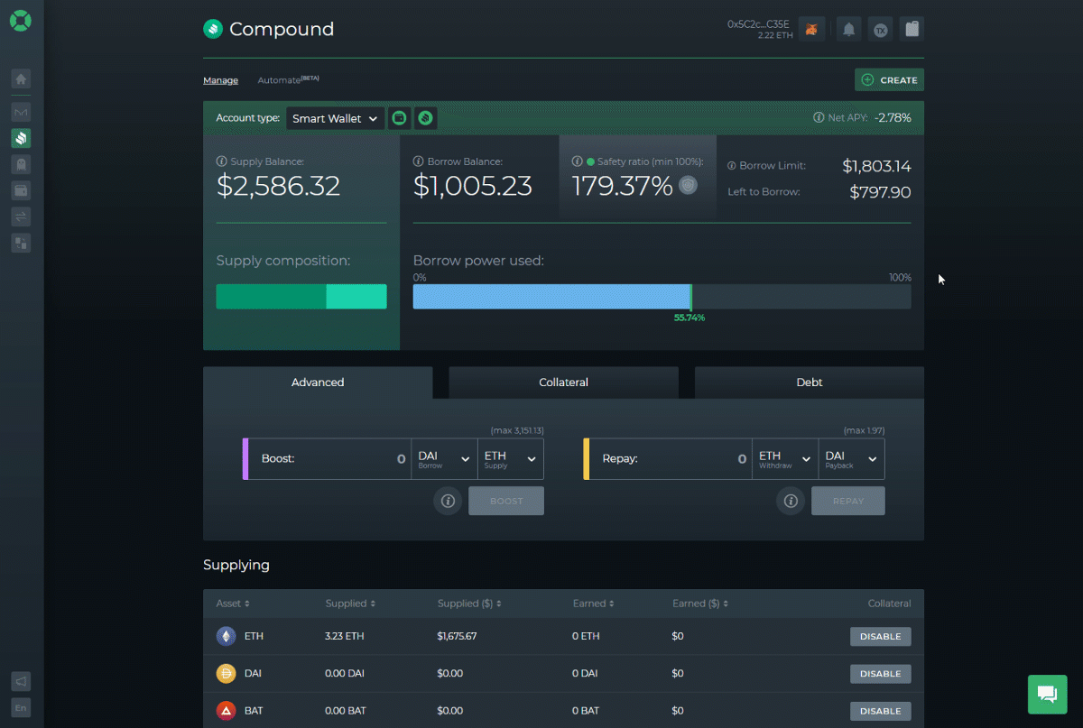The width and height of the screenshot is (1083, 728).
Task: Click the MetaMask fox wallet icon
Action: point(812,29)
